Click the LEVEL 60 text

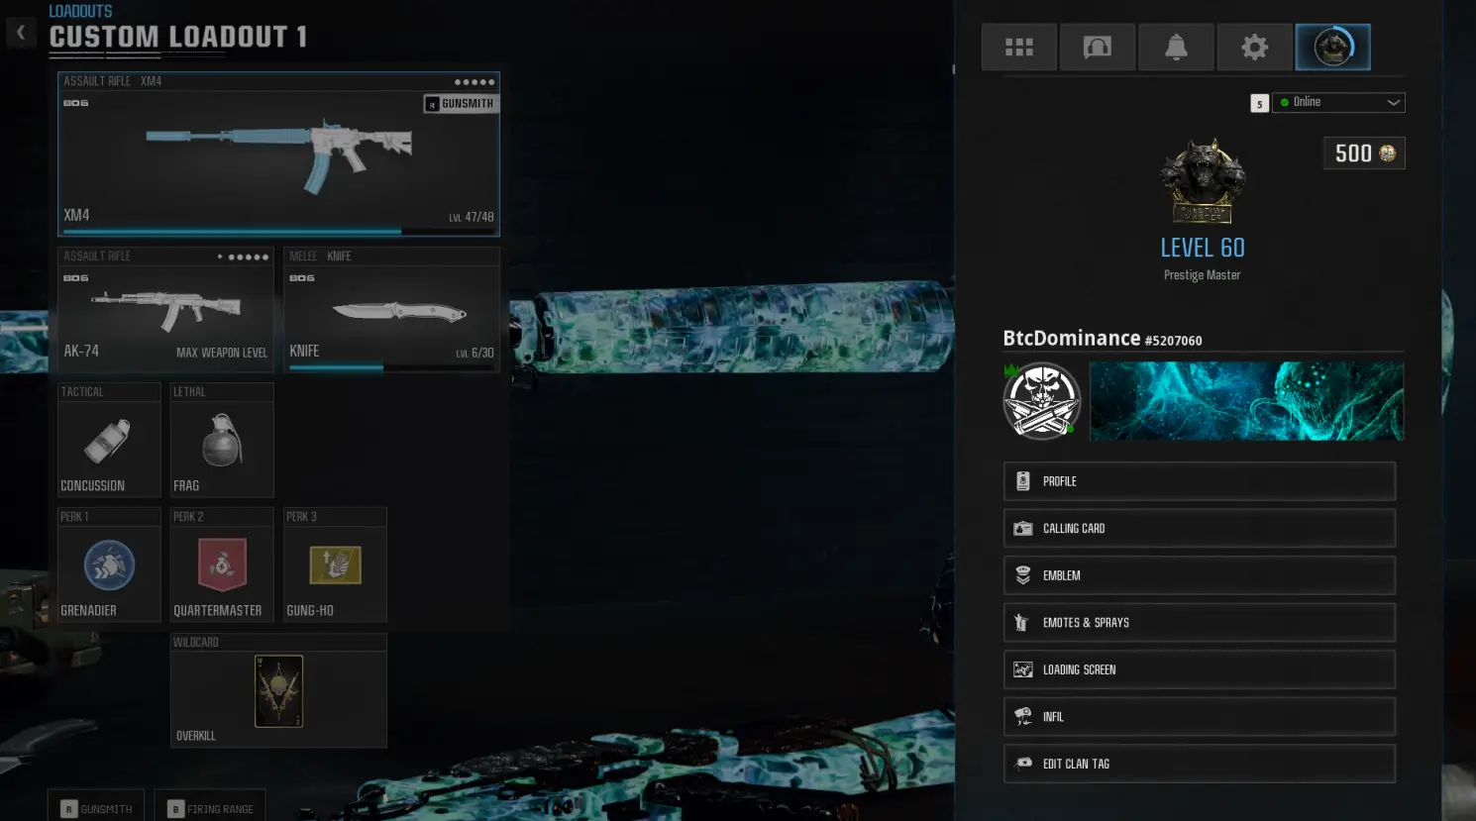1203,248
